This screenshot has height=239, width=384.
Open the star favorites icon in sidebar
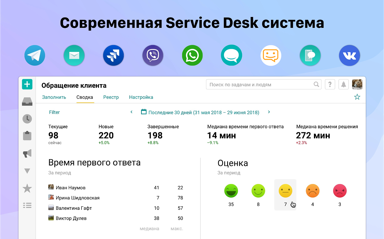click(27, 188)
